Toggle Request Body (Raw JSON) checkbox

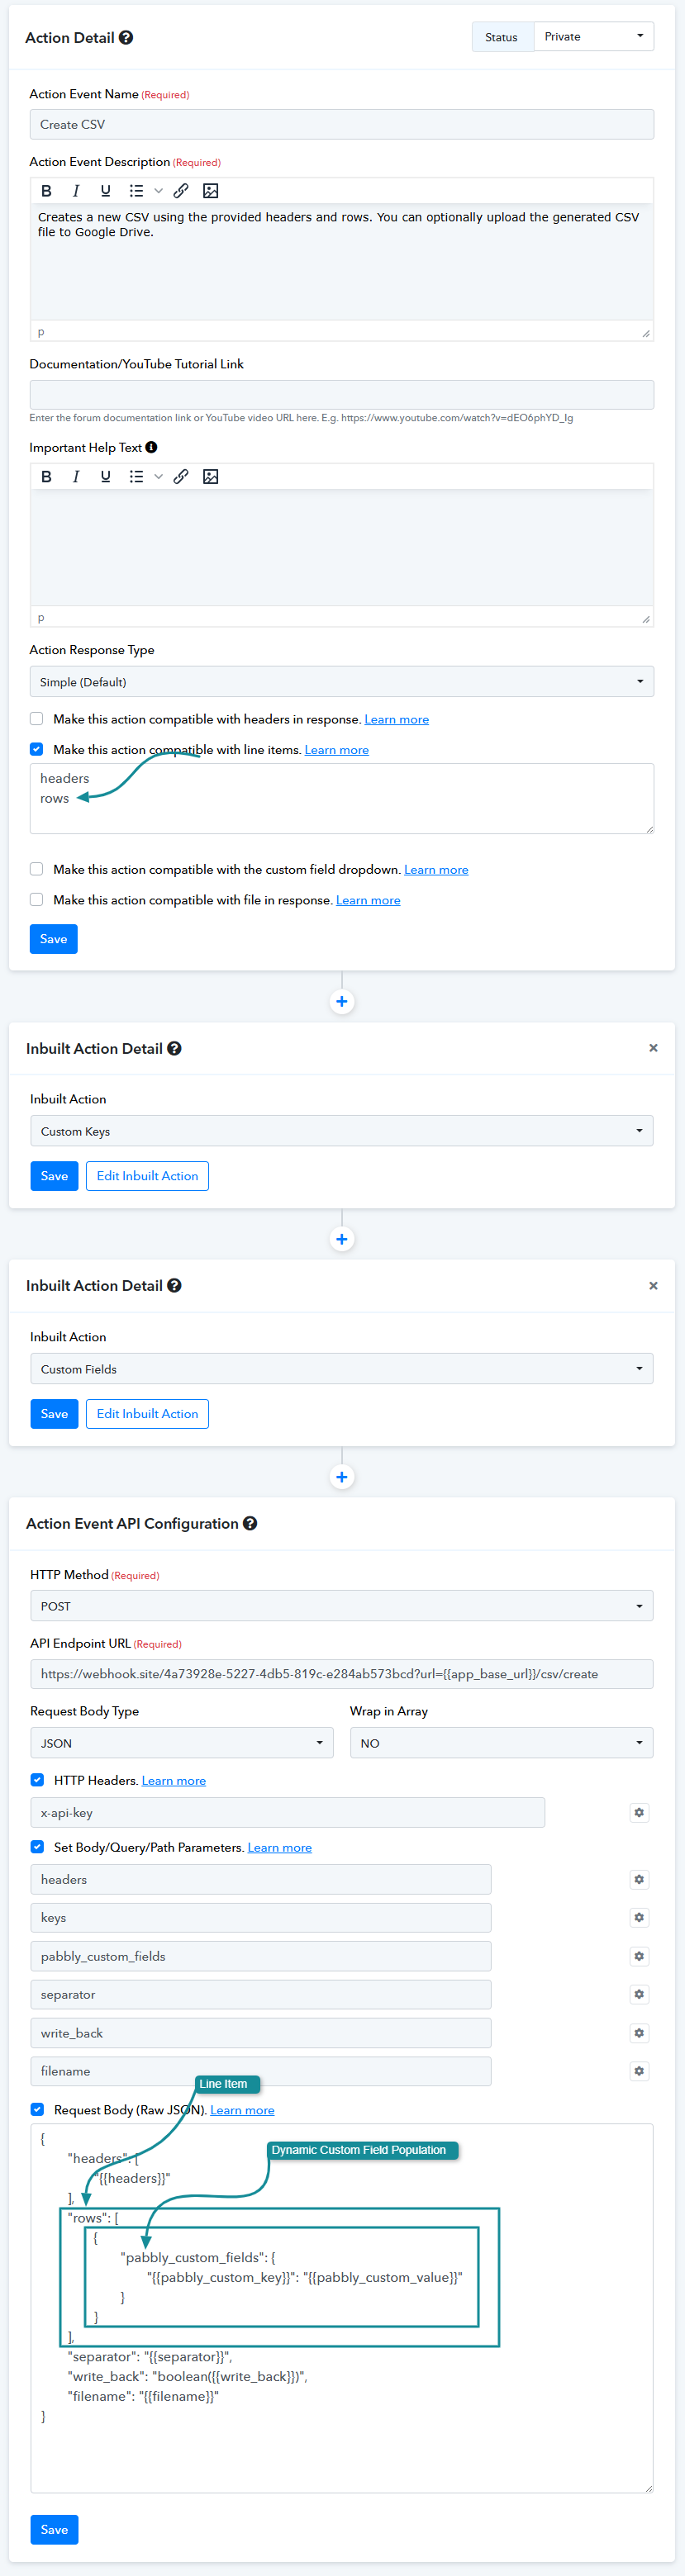[37, 2109]
